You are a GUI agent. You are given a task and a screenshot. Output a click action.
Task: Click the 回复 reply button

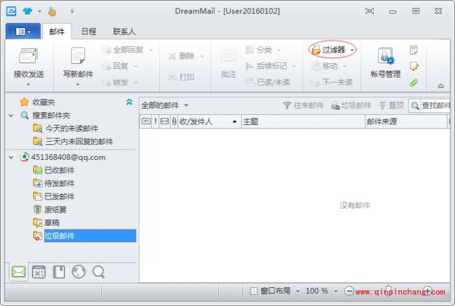coord(115,66)
